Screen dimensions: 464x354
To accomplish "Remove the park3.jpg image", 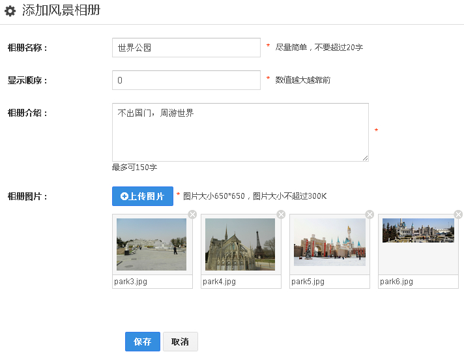I will pos(192,214).
